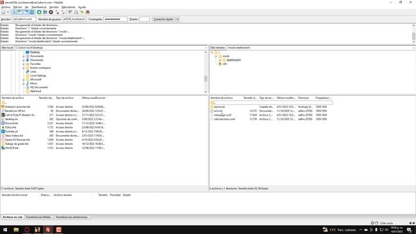The image size is (416, 234).
Task: Expand the Documents folder in local tree
Action: (x=23, y=57)
